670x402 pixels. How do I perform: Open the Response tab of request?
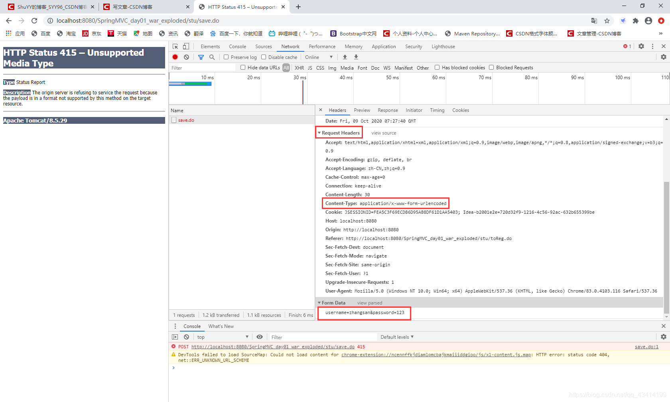388,110
